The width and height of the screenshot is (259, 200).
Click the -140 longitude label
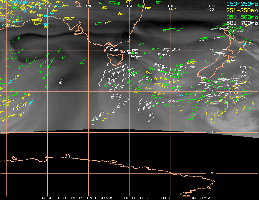click(x=87, y=6)
